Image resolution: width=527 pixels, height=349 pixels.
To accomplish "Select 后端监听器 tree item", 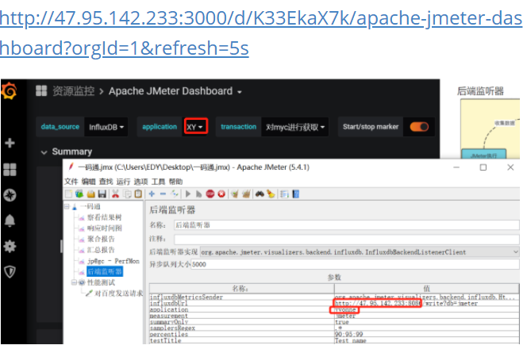I will click(x=105, y=271).
